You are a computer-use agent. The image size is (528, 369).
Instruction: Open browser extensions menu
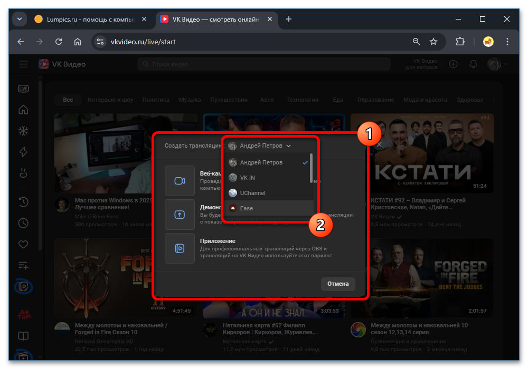click(x=460, y=42)
